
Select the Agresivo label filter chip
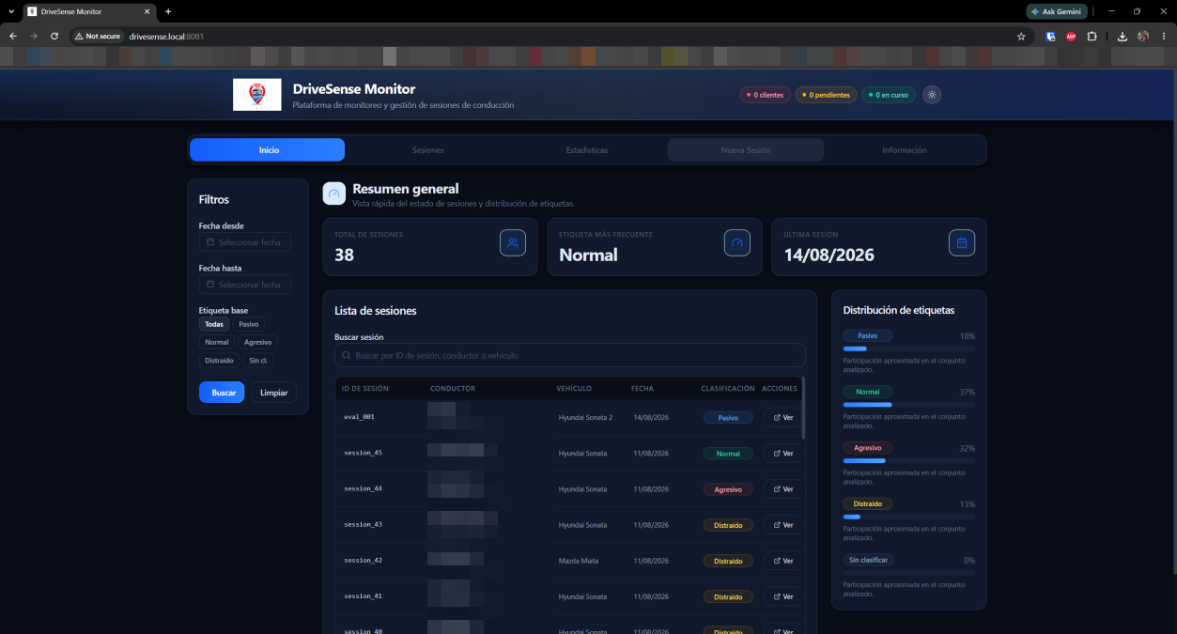pyautogui.click(x=258, y=342)
